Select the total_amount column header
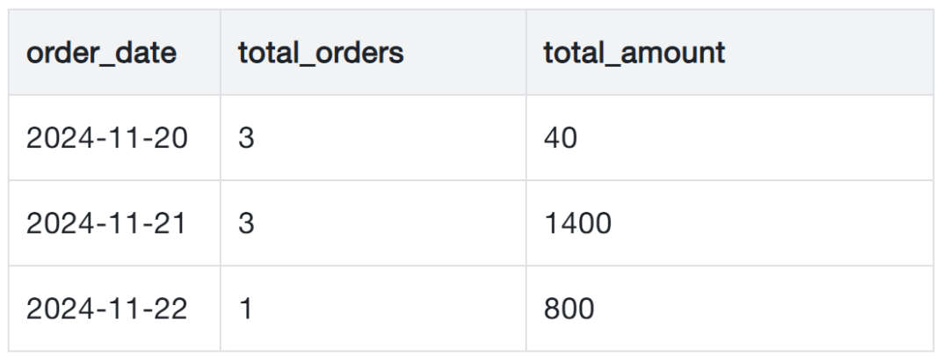The width and height of the screenshot is (949, 364). tap(634, 52)
